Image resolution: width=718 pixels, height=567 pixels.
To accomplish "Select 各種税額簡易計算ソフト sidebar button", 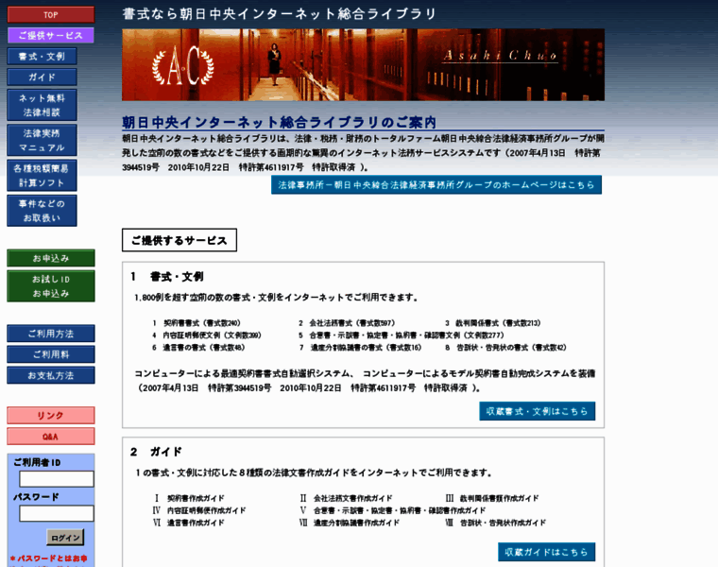I will (42, 176).
